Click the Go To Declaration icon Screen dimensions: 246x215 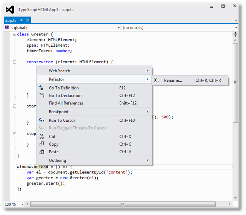(x=42, y=96)
